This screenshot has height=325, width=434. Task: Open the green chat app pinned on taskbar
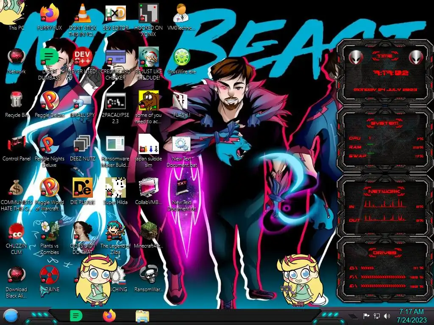click(76, 316)
